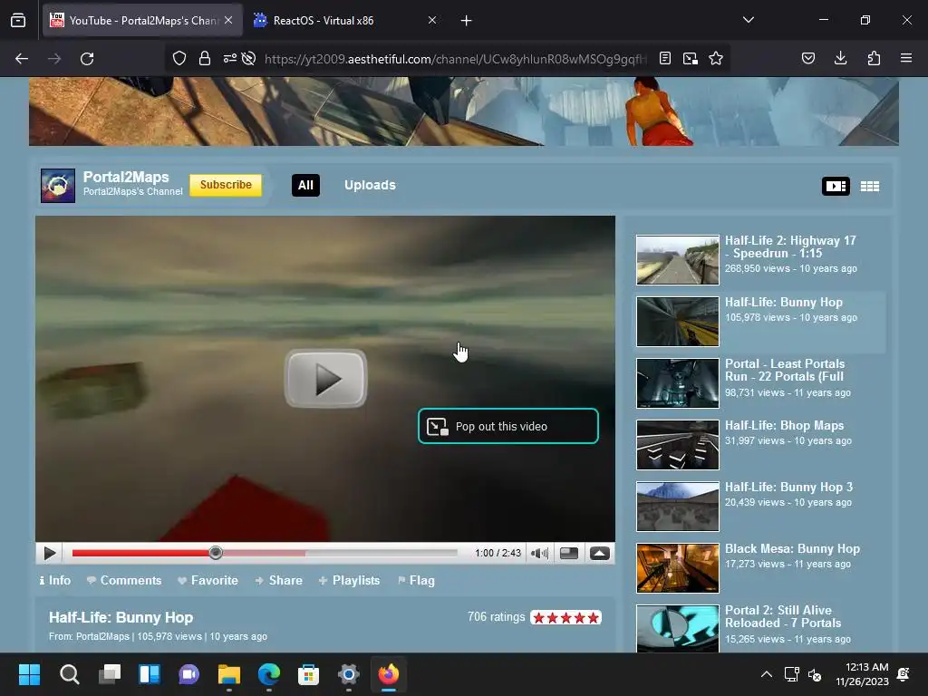Image resolution: width=928 pixels, height=696 pixels.
Task: Open Task View on the taskbar
Action: pos(110,674)
